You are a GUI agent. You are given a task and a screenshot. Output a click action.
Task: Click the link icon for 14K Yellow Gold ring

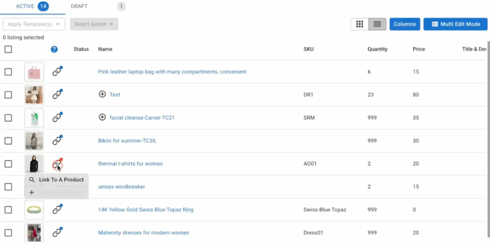tap(57, 209)
